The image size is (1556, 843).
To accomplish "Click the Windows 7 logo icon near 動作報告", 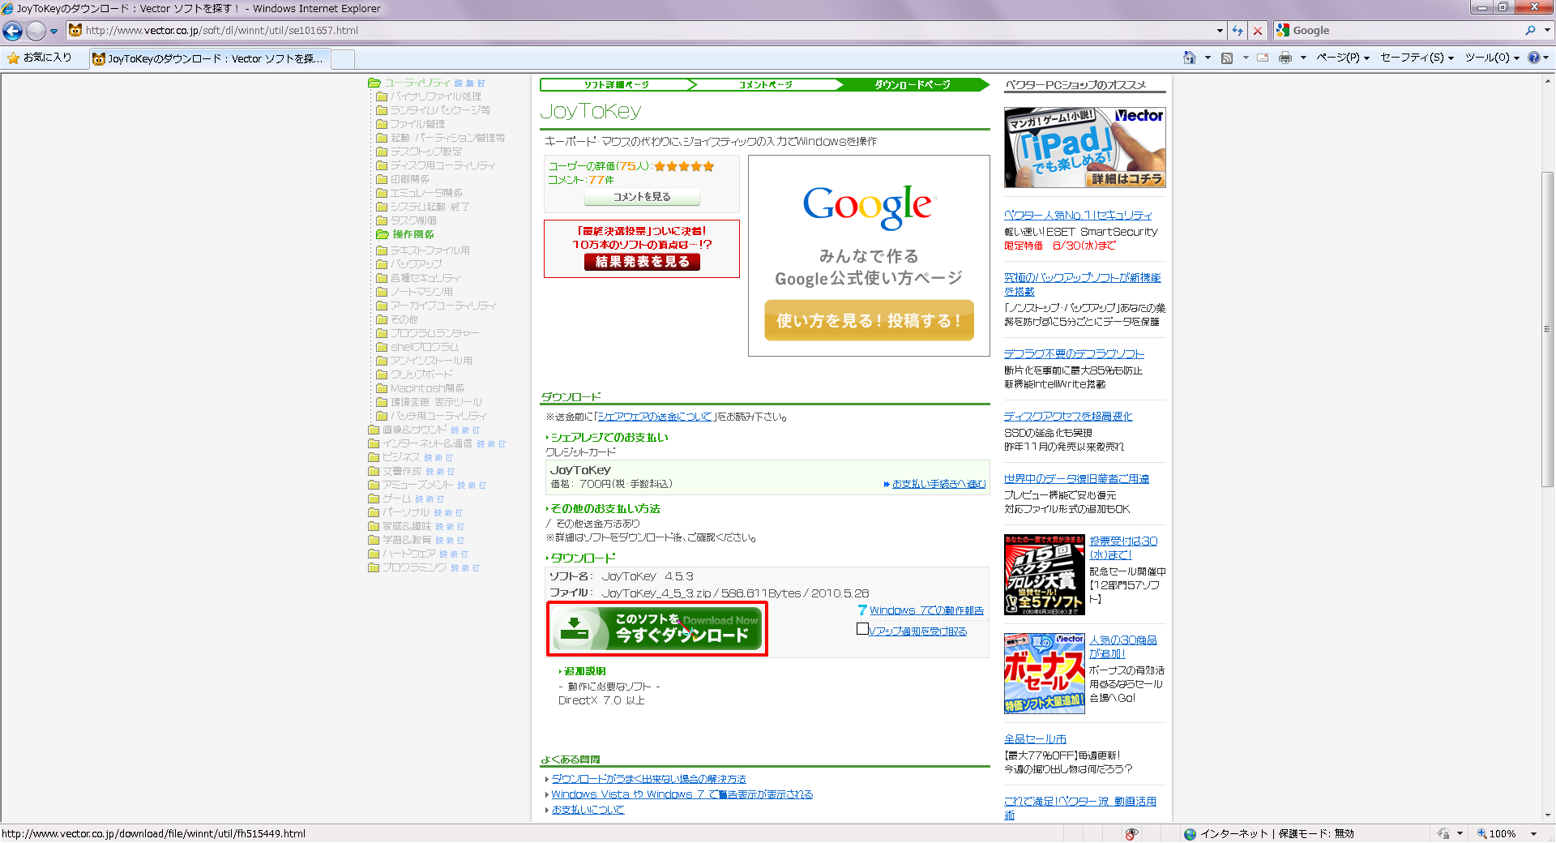I will click(862, 610).
